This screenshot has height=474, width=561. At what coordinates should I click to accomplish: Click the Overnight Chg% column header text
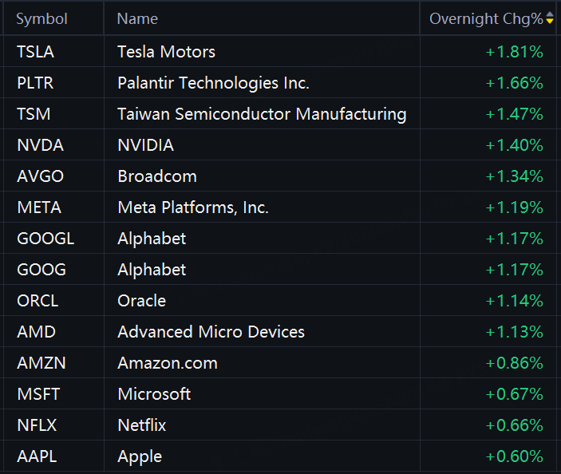[485, 18]
